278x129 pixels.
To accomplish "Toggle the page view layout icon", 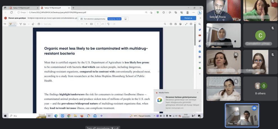I will click(39, 24).
